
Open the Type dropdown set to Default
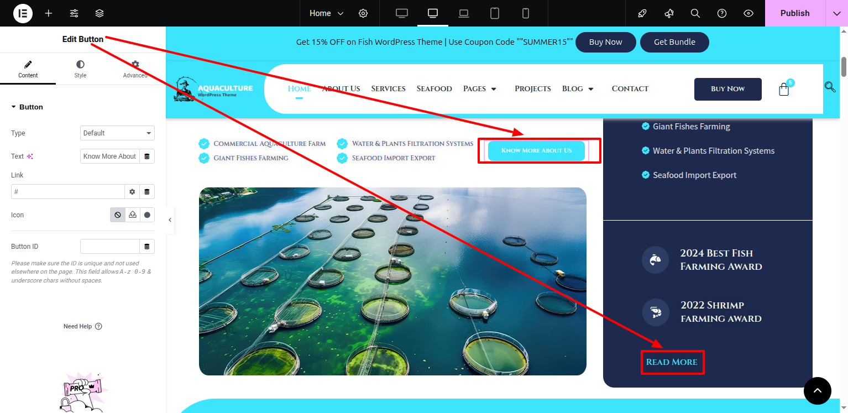tap(117, 133)
